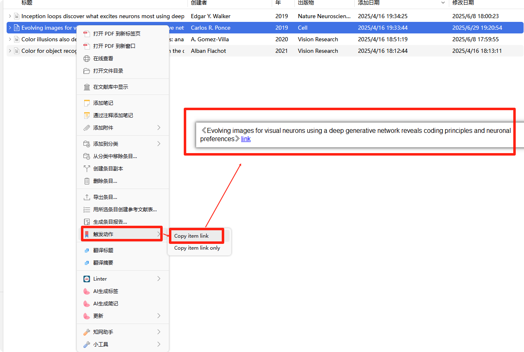The height and width of the screenshot is (352, 524).
Task: Select the AI生成标签 menu entry
Action: [x=123, y=291]
